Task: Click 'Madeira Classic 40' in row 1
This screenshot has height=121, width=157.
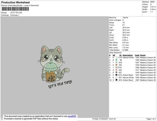Action: tap(148, 58)
